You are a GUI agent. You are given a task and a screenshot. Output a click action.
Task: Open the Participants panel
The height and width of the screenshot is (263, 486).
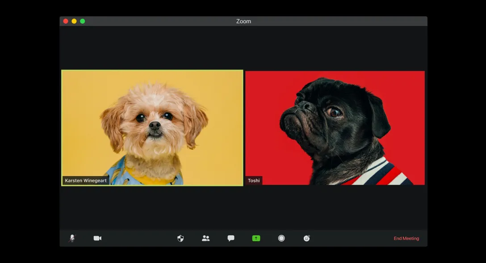(x=205, y=238)
